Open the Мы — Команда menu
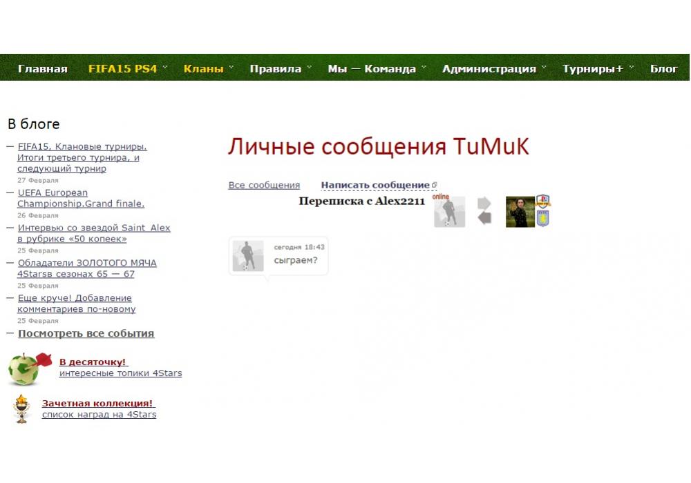Image resolution: width=691 pixels, height=483 pixels. point(372,68)
